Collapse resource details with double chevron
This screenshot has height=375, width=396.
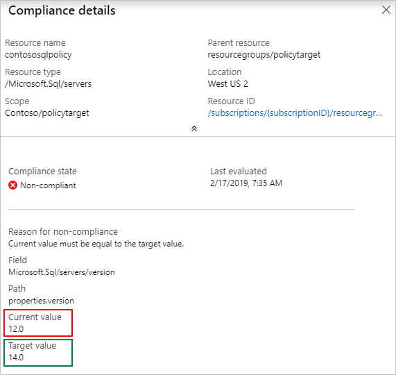click(x=194, y=128)
